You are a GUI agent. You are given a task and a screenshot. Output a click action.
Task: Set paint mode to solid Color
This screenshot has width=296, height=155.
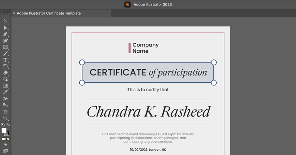3,139
